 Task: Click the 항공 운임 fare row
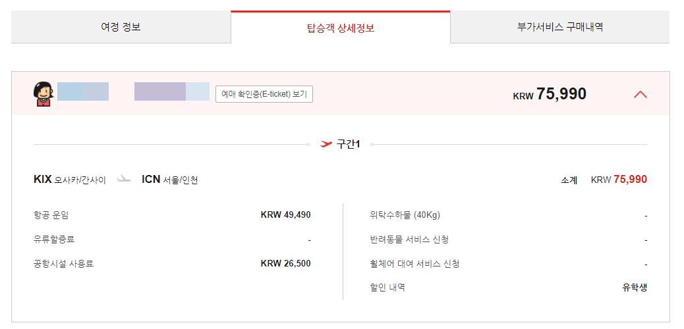(172, 215)
